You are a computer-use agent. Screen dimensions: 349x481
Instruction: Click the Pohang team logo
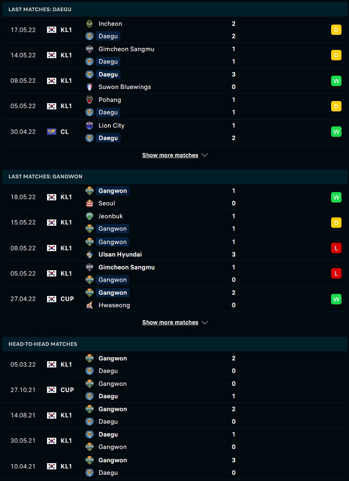tap(89, 100)
